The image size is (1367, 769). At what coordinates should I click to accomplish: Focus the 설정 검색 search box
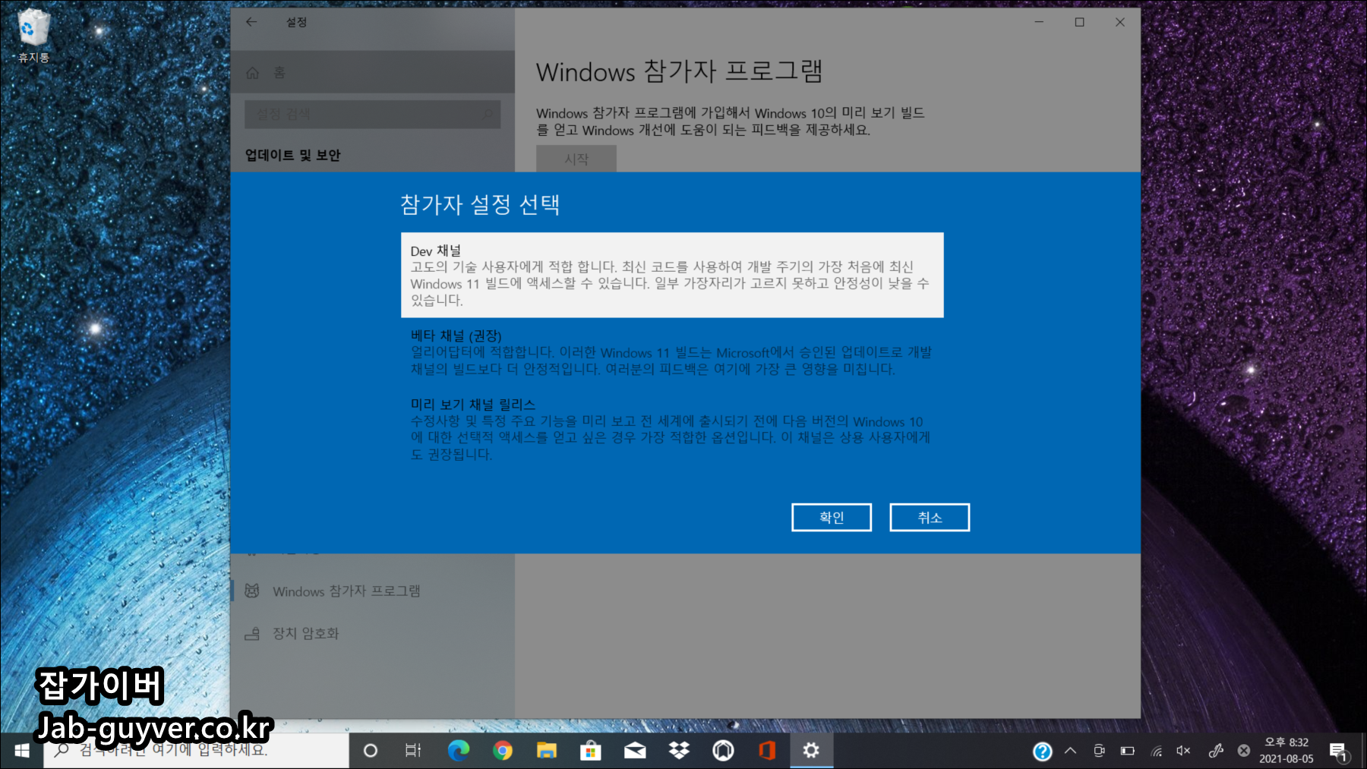point(372,115)
